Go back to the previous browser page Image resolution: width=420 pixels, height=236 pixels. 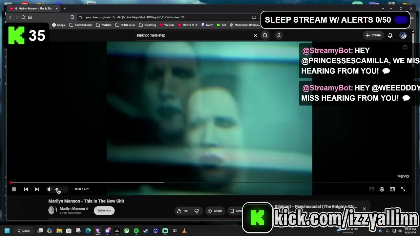coord(10,17)
